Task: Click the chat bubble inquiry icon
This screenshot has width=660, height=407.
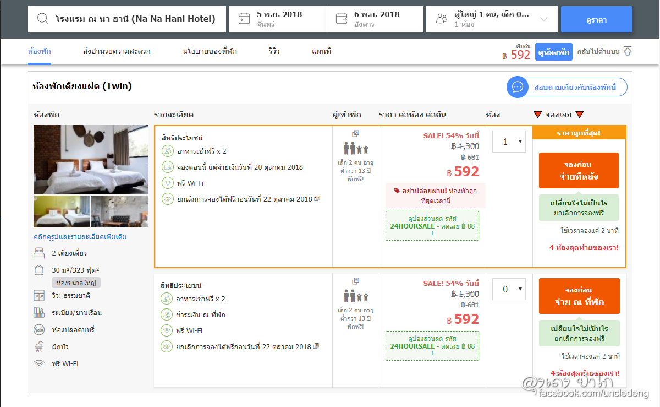Action: (x=518, y=87)
